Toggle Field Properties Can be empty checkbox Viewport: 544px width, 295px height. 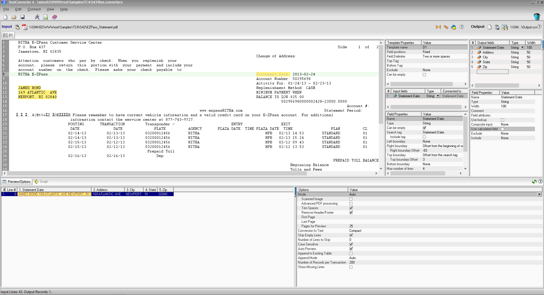point(424,128)
